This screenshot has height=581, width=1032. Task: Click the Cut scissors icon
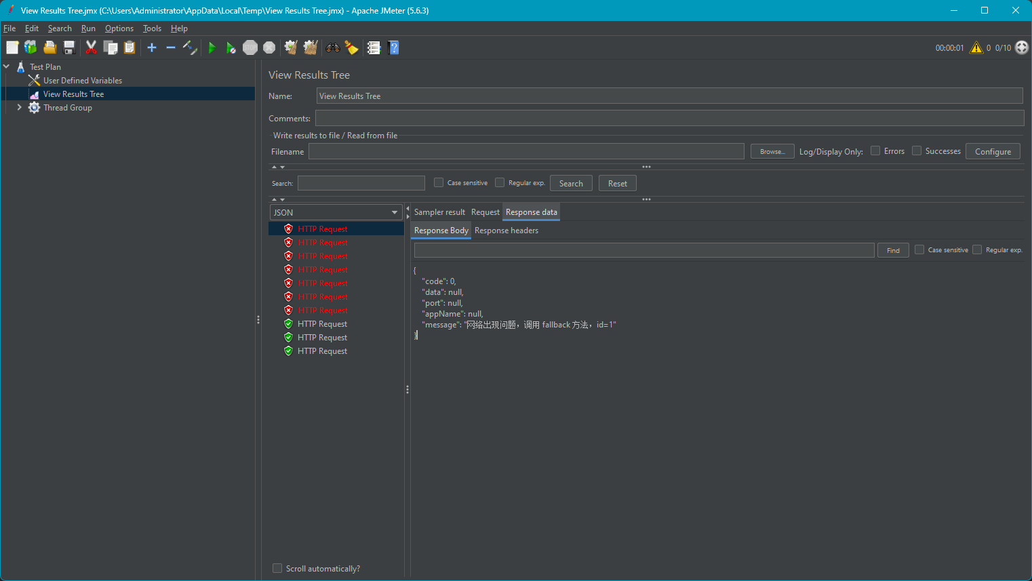tap(92, 47)
